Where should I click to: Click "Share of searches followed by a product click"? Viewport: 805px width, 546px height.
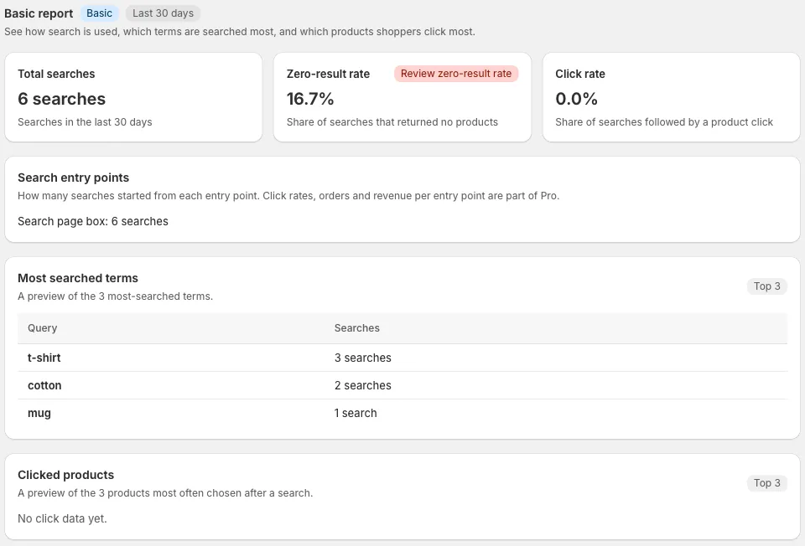pyautogui.click(x=664, y=122)
